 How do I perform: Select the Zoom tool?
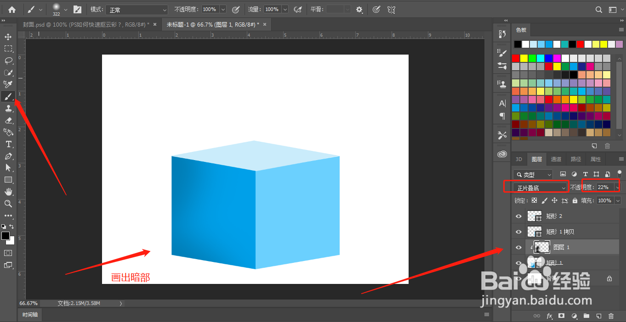(x=8, y=204)
